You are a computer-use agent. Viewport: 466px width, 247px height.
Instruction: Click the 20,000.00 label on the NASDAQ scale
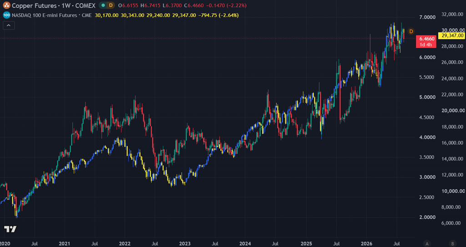453,111
